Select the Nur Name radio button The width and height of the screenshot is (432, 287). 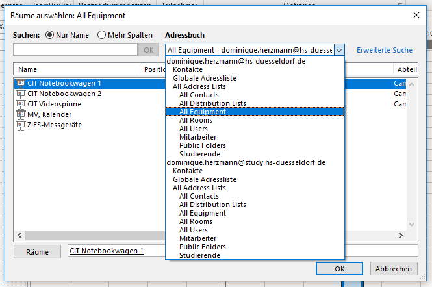click(x=49, y=35)
